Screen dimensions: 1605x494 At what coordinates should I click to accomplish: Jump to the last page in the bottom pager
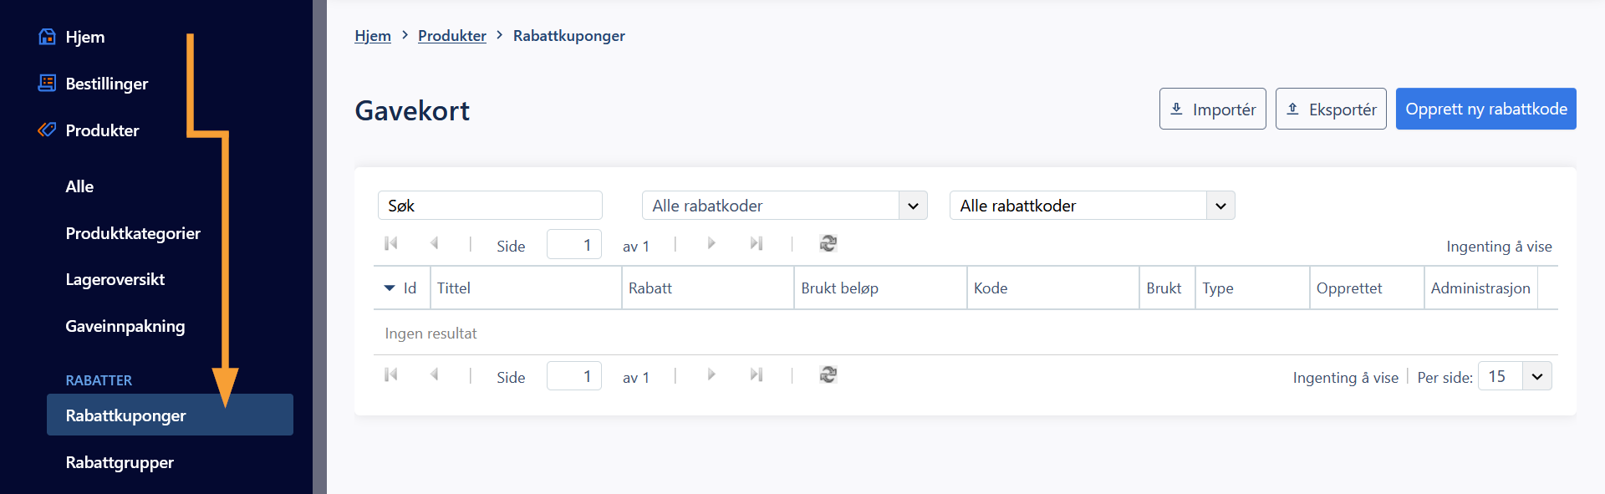pos(757,374)
